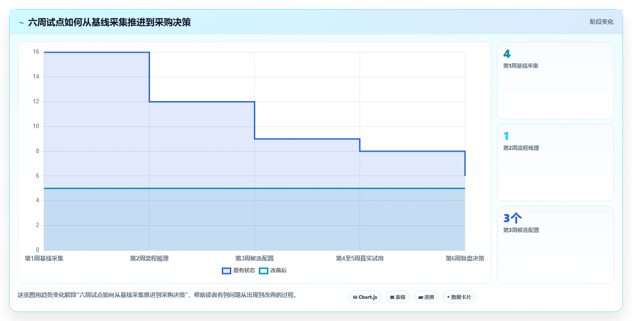Open the 第1周基线采集 data card
Image resolution: width=632 pixels, height=321 pixels.
click(555, 80)
